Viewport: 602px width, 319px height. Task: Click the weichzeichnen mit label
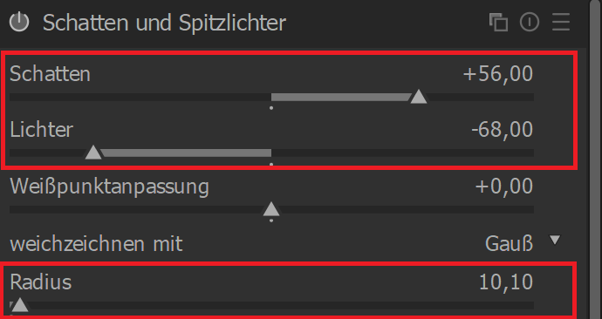point(96,244)
